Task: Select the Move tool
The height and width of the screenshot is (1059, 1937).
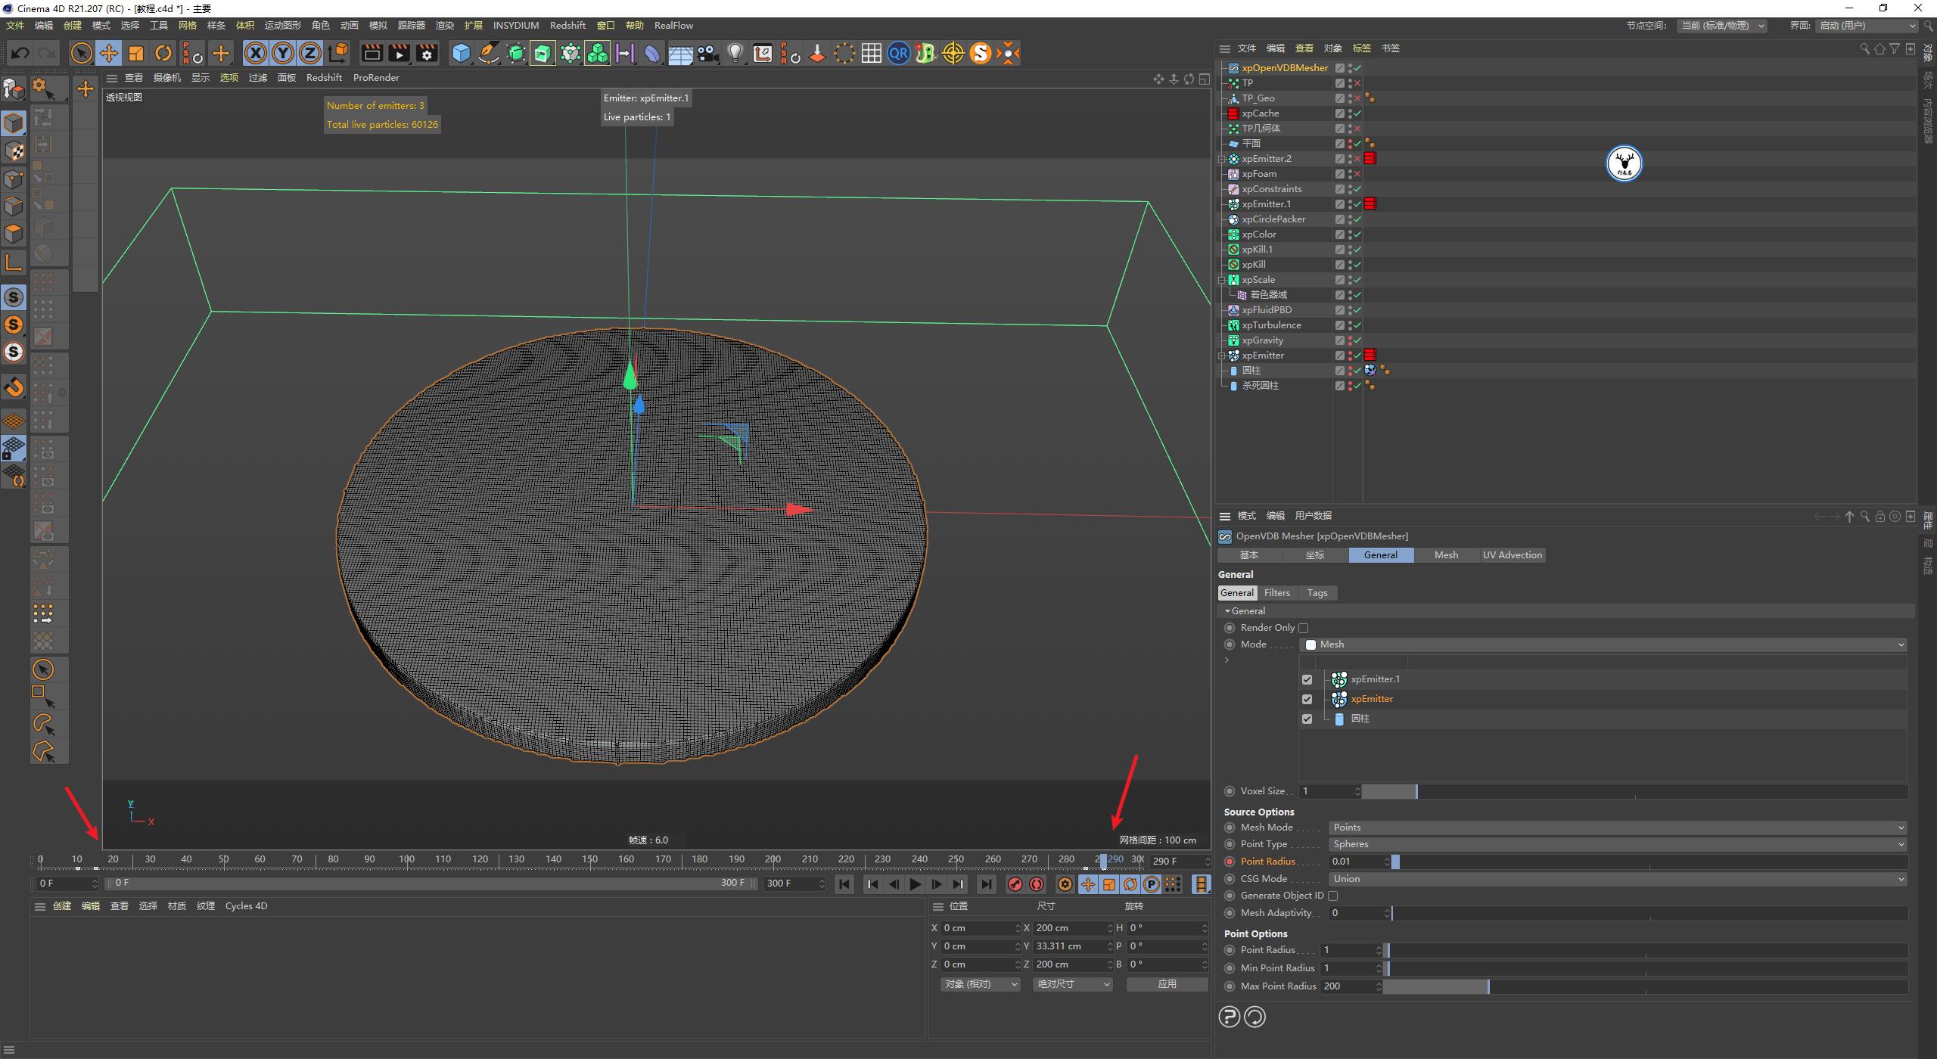Action: coord(109,53)
